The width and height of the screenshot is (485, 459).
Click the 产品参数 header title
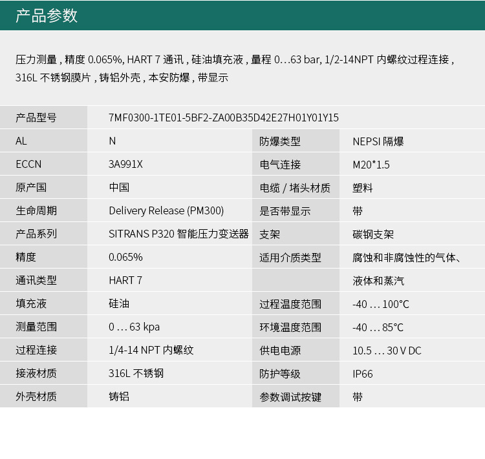pyautogui.click(x=47, y=15)
